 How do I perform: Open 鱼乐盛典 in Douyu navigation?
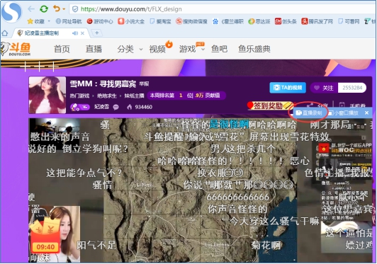pyautogui.click(x=254, y=49)
